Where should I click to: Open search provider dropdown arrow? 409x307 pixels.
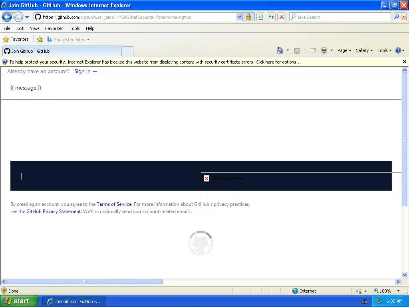pos(404,17)
